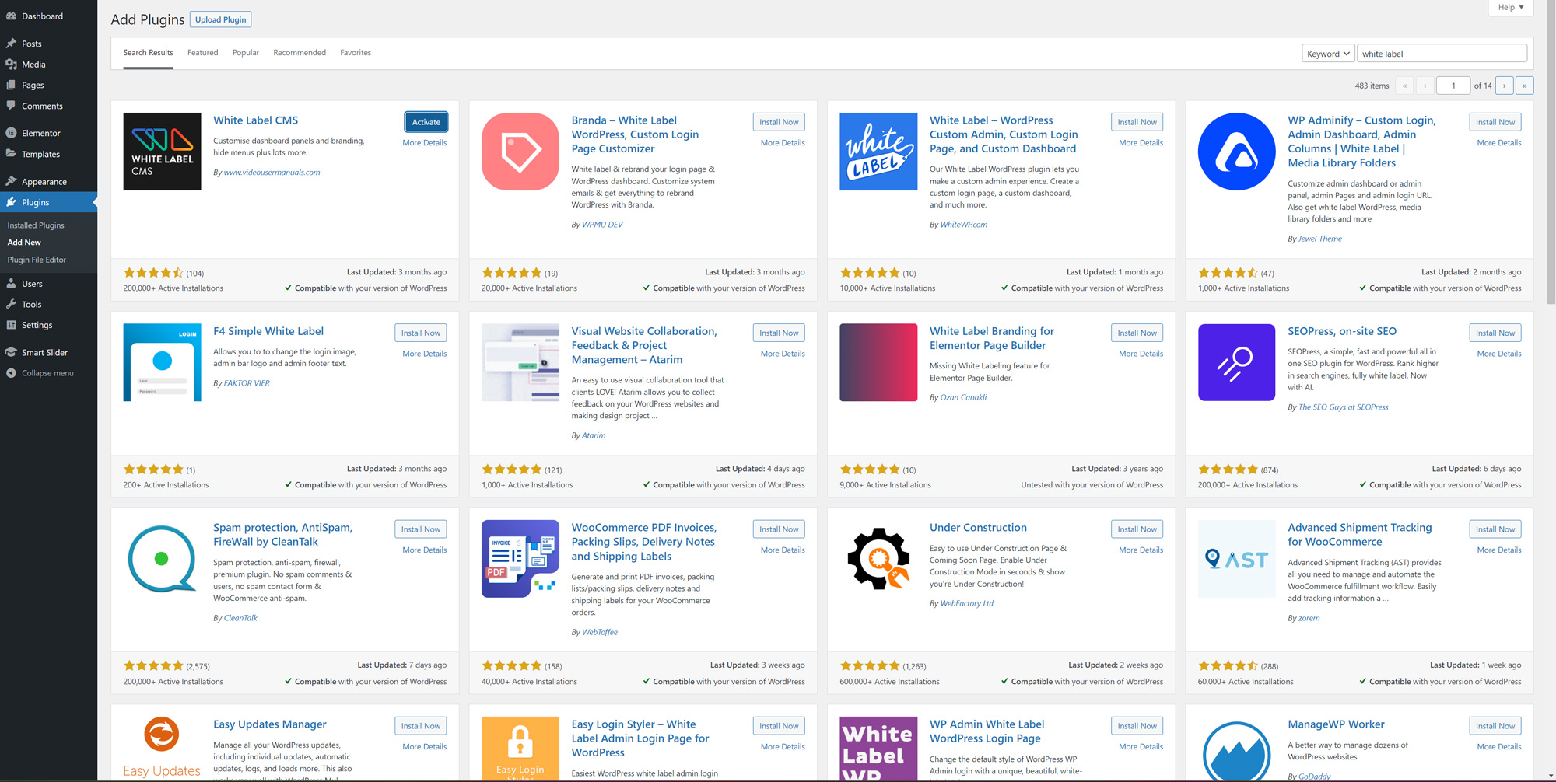Click the WooCommerce PDF Invoices logo
Screen dimensions: 1556x782
pyautogui.click(x=520, y=559)
